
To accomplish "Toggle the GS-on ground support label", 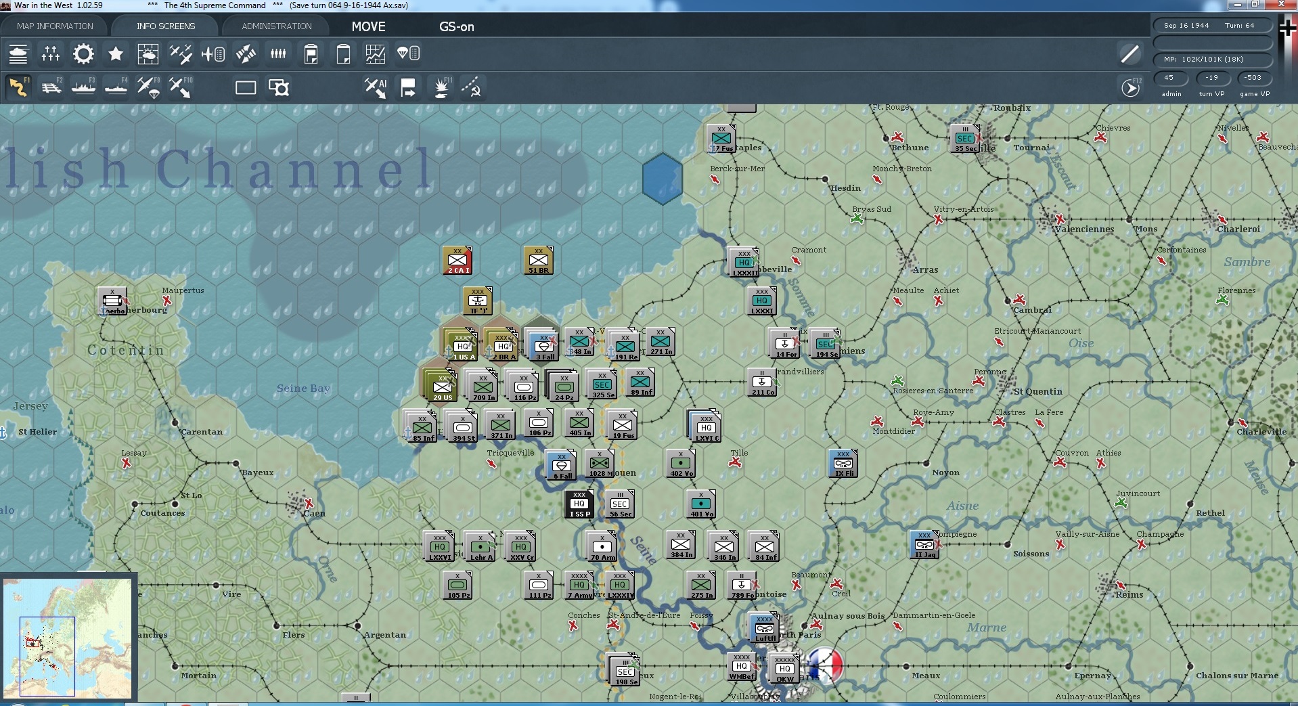I will (457, 26).
